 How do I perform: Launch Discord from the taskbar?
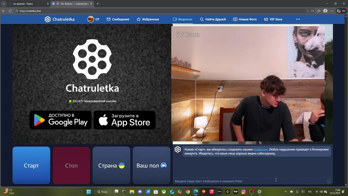click(x=140, y=192)
